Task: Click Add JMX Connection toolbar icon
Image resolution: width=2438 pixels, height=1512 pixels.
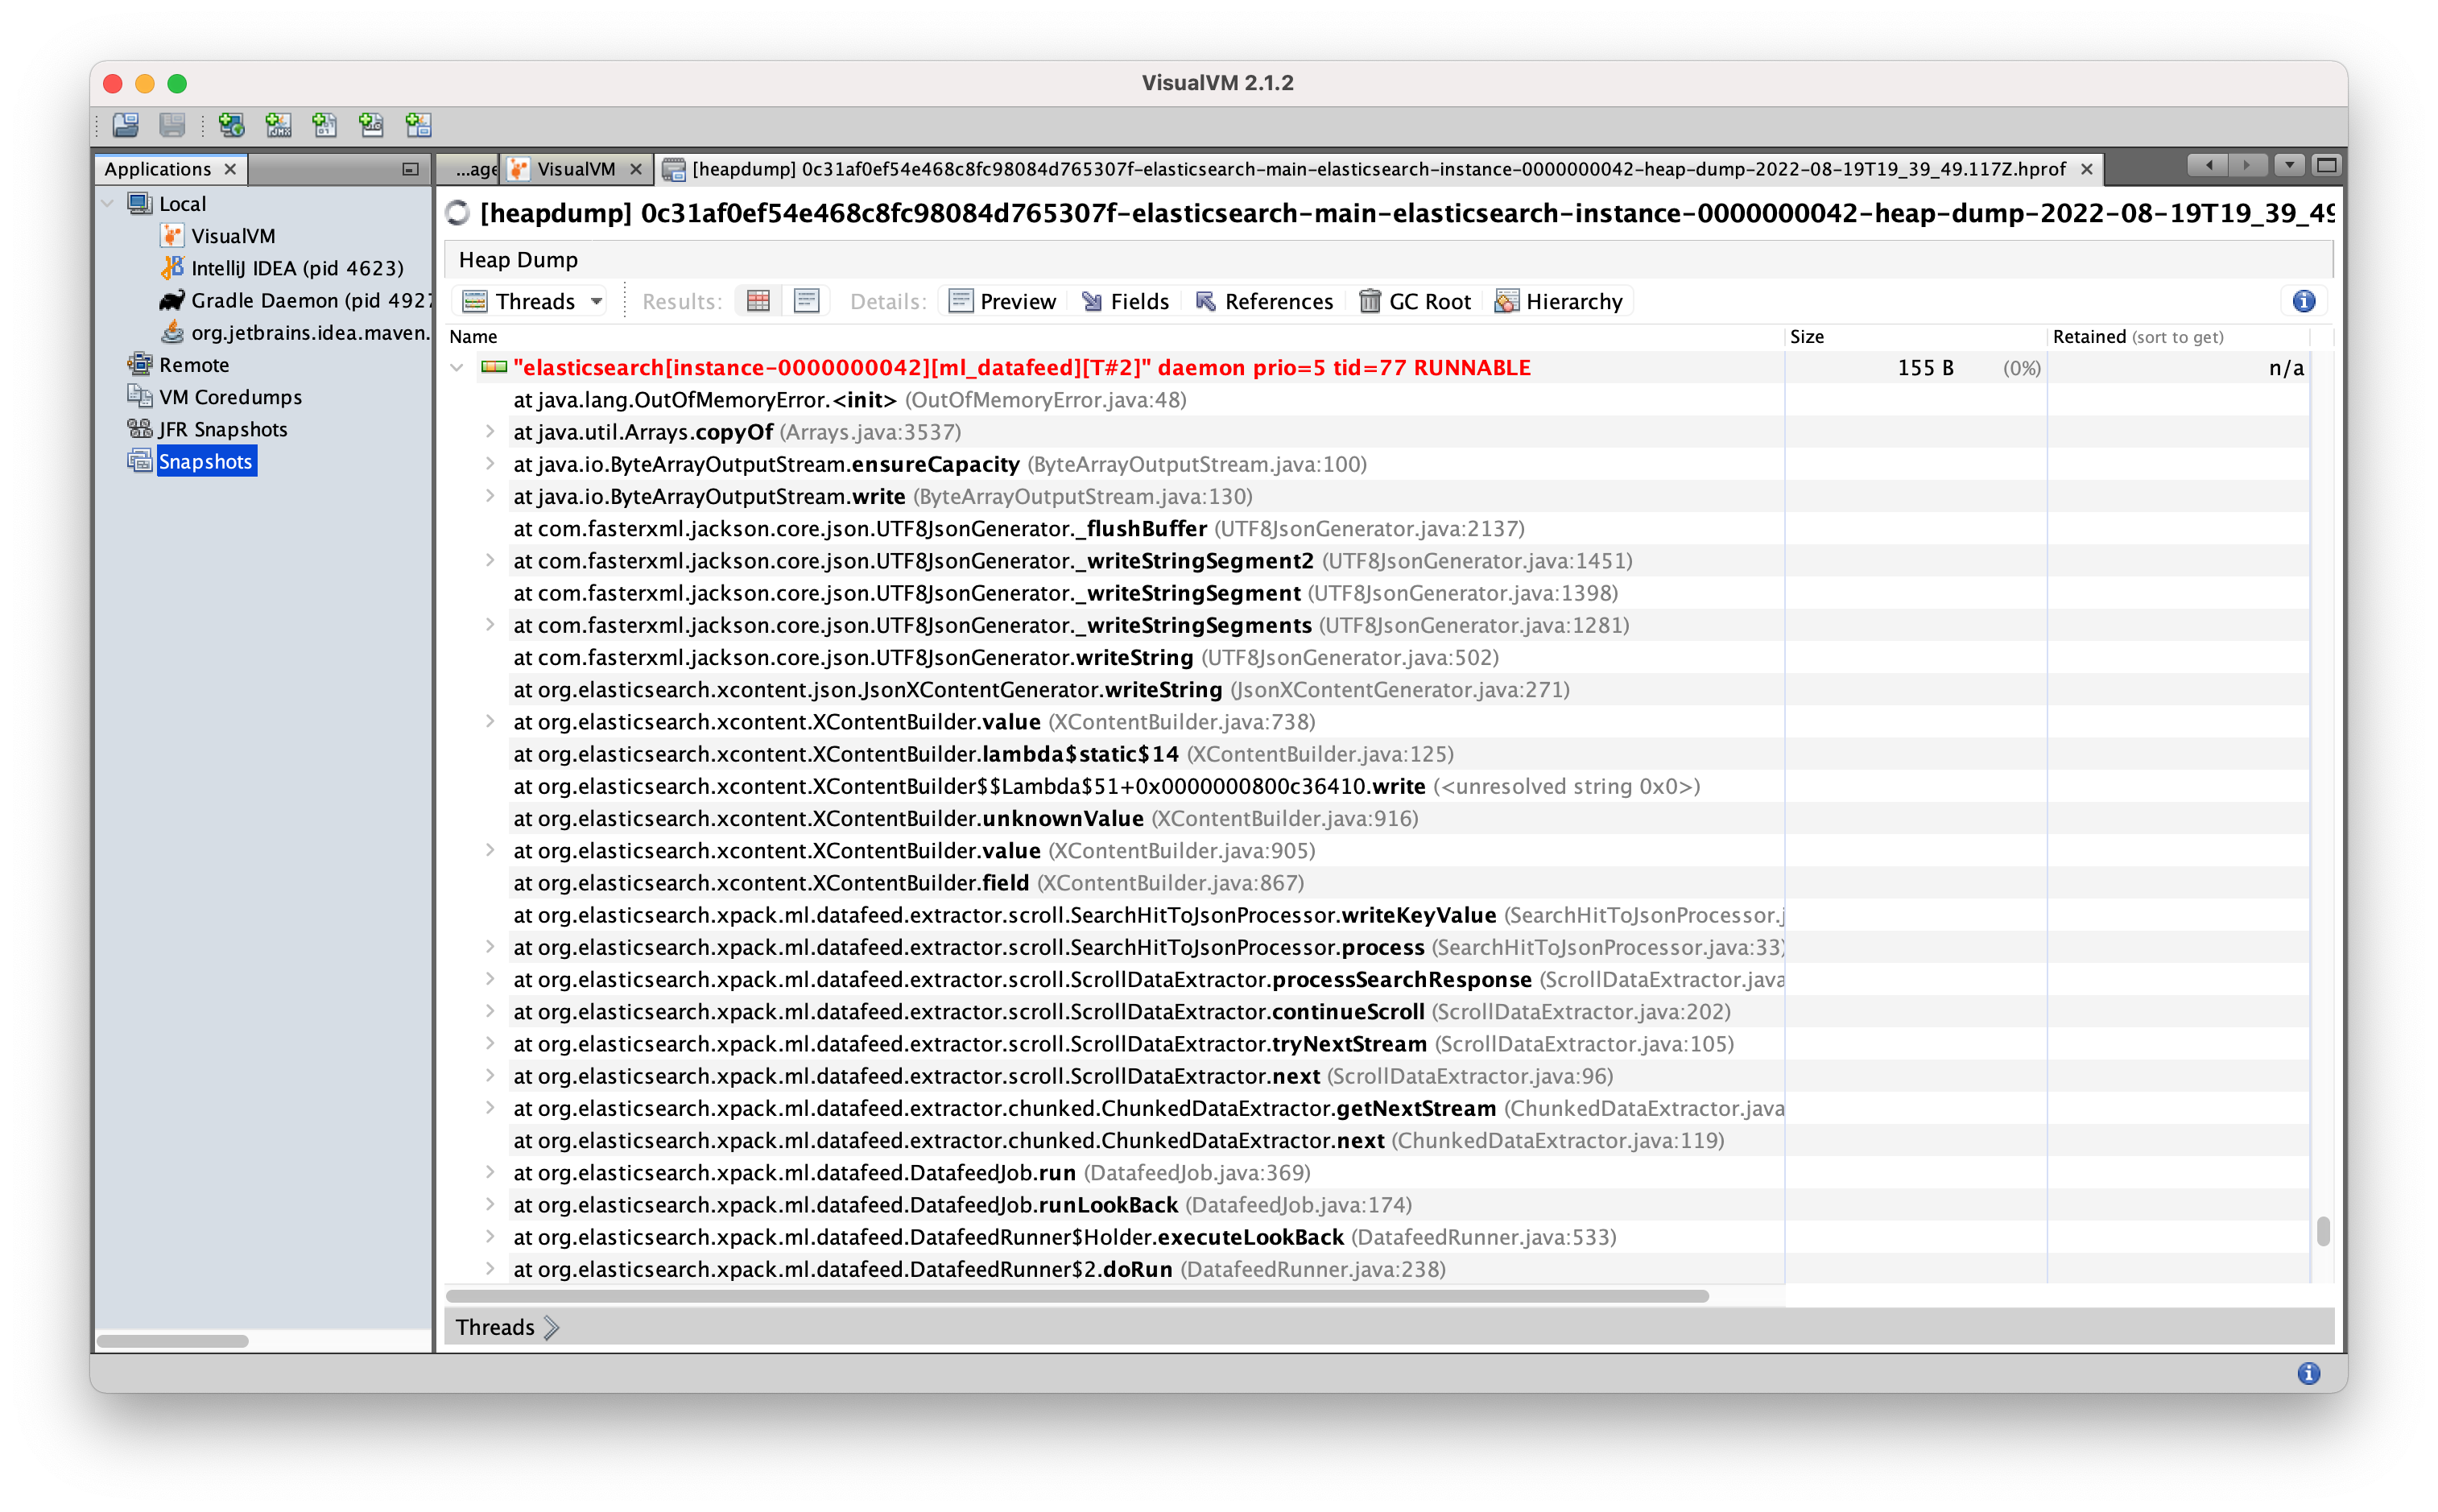Action: coord(279,125)
